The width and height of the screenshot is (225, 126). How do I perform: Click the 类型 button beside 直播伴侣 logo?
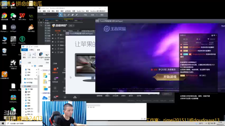point(71,25)
